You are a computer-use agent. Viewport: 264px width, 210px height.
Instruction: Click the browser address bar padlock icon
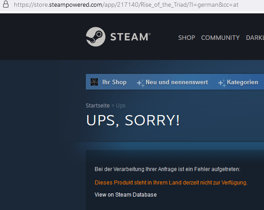coord(6,4)
